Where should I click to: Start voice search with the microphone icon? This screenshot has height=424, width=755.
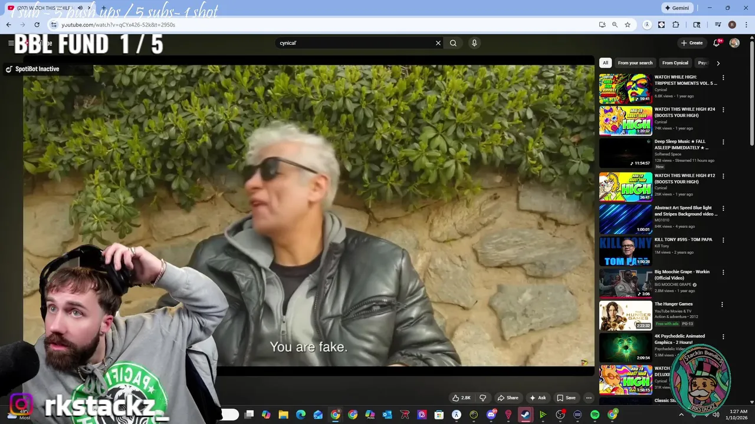tap(474, 43)
